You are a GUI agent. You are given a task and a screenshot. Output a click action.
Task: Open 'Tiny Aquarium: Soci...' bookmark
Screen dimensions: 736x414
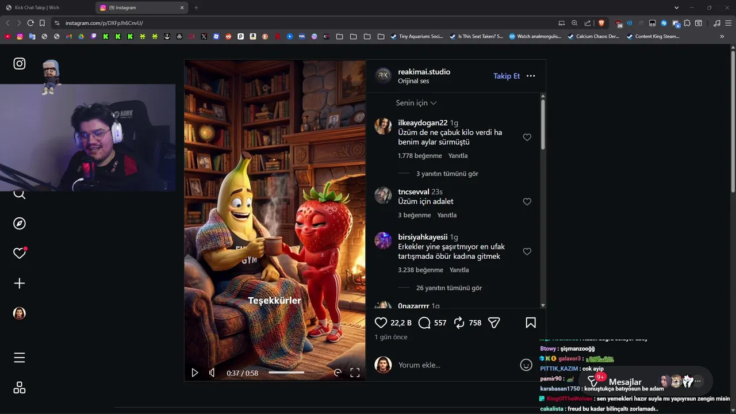click(x=417, y=36)
